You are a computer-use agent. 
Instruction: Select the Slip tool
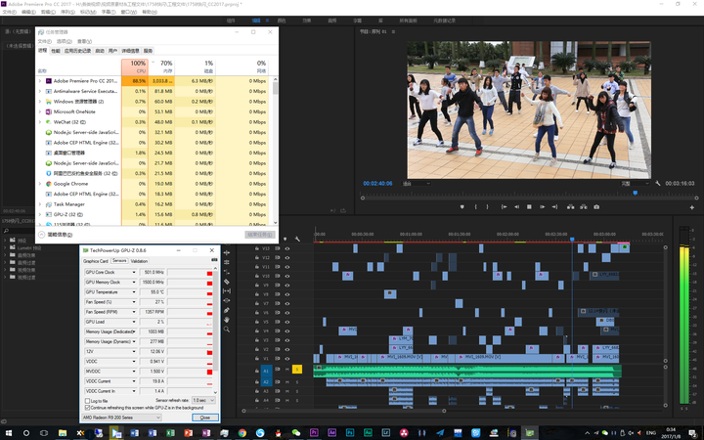[227, 291]
